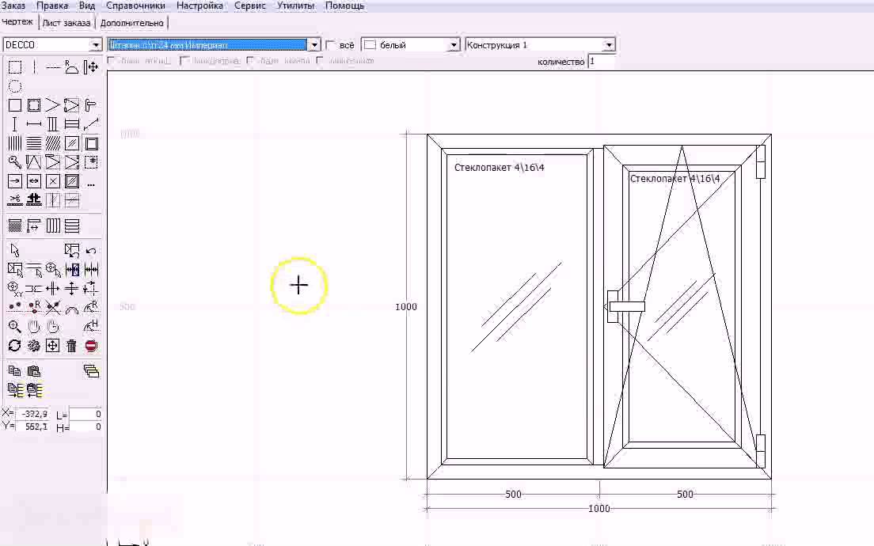Toggle the fourth greyed checkbox in options row
This screenshot has height=546, width=874.
click(319, 59)
